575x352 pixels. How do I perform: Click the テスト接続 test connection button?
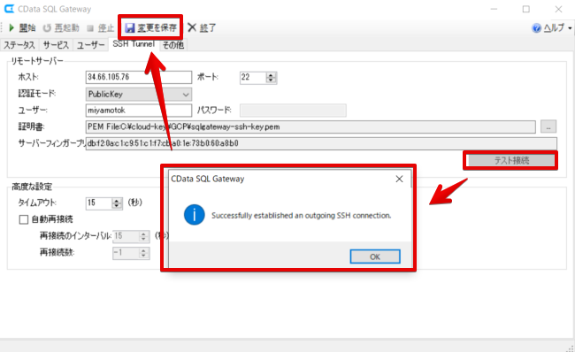pos(511,160)
